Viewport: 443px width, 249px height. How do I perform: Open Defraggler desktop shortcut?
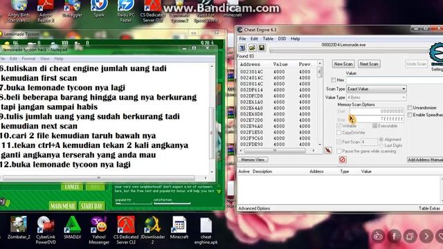click(72, 9)
